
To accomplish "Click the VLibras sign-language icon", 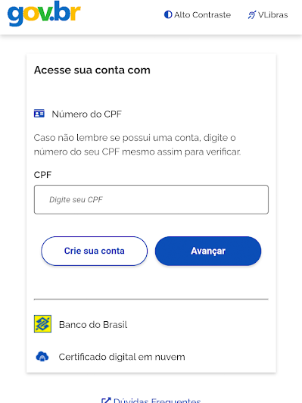I will (x=252, y=14).
